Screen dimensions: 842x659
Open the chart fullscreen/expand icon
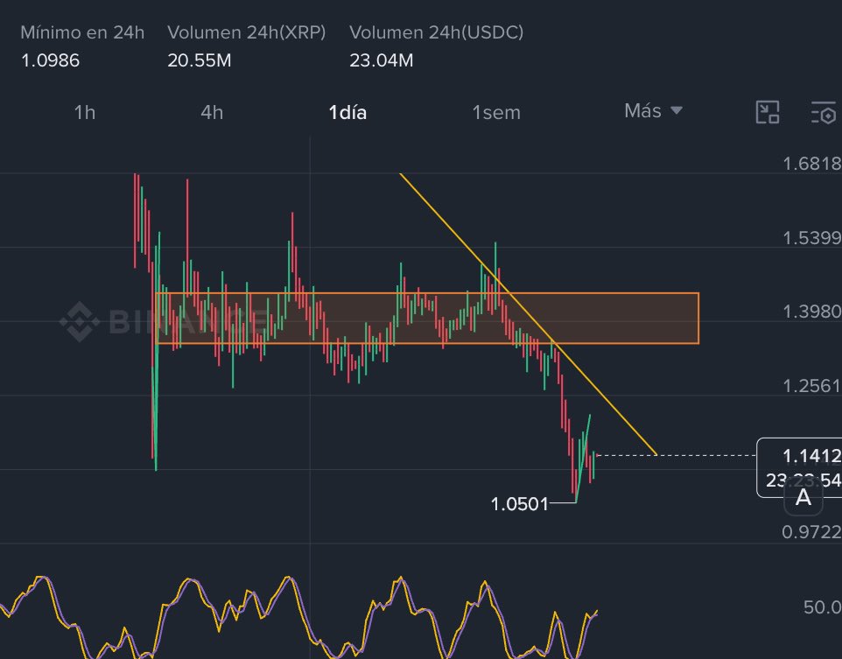click(768, 112)
